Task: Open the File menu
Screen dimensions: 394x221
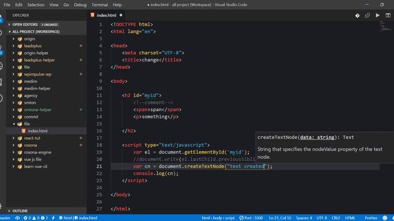Action: [7, 5]
